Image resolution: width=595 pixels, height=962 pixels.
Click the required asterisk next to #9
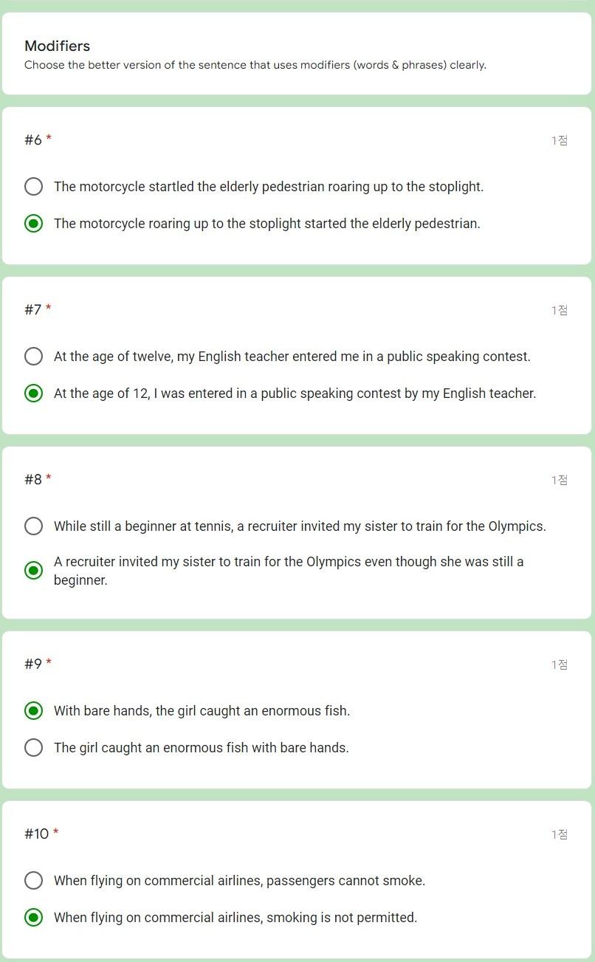(47, 660)
